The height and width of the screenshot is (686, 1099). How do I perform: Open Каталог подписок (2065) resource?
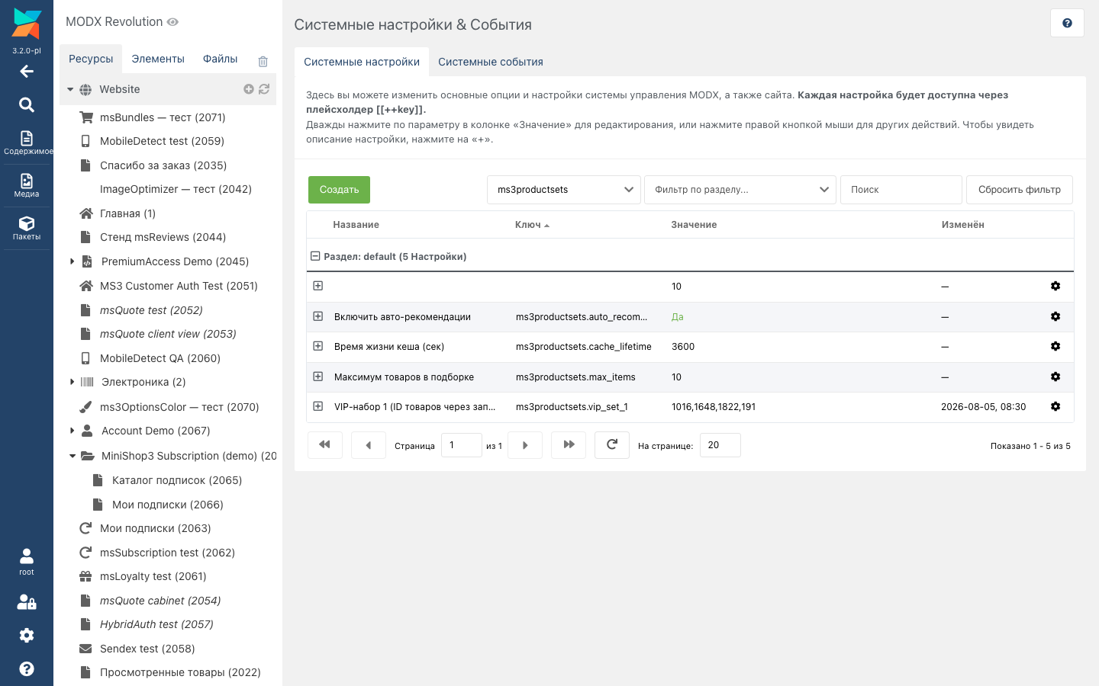[x=177, y=480]
